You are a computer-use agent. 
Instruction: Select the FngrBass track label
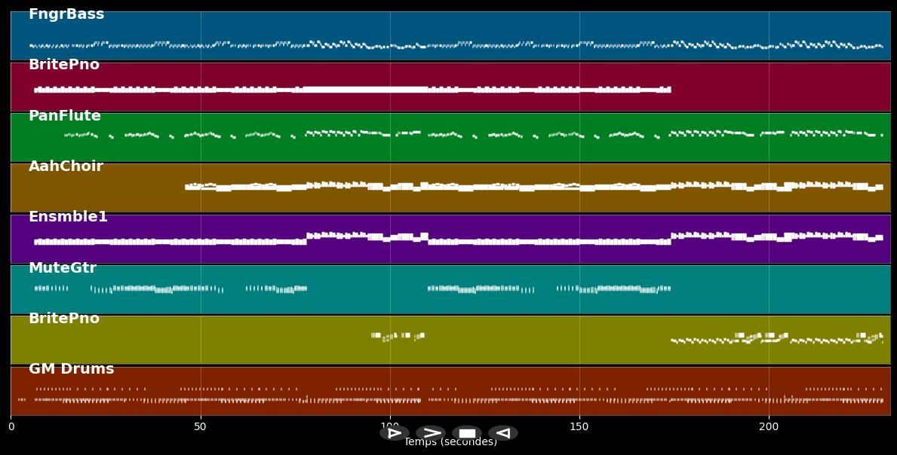tap(66, 14)
